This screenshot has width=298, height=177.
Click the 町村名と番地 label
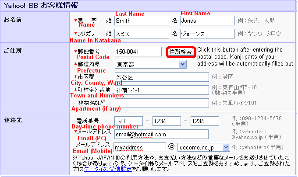click(94, 90)
